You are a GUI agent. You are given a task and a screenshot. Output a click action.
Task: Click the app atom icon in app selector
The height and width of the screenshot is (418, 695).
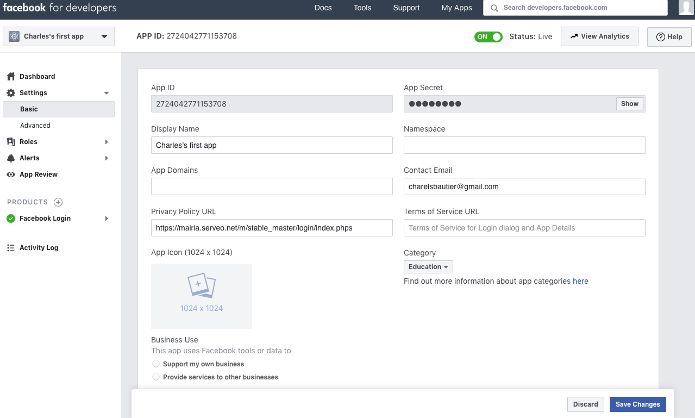14,36
